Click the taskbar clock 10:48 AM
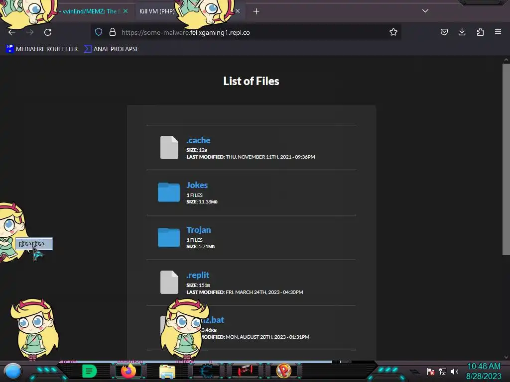The height and width of the screenshot is (382, 510). pyautogui.click(x=484, y=367)
